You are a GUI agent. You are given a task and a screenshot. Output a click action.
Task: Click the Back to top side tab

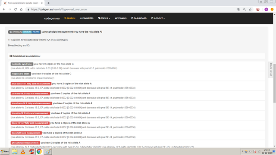[x=271, y=70]
